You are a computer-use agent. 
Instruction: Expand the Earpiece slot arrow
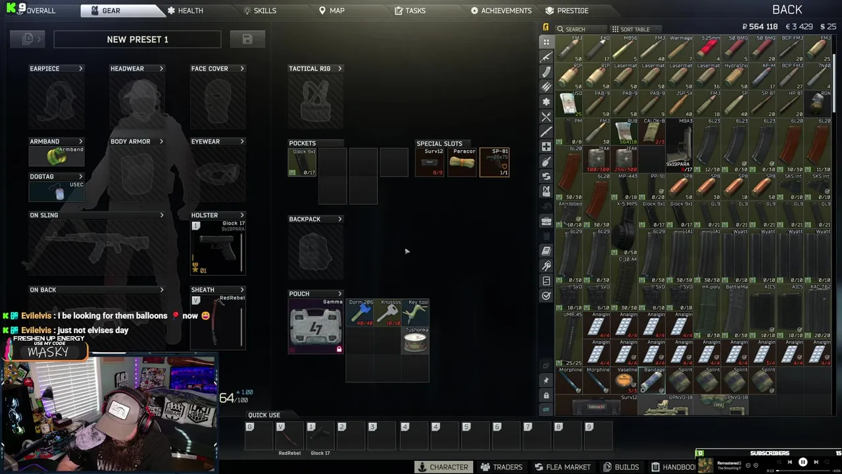(x=80, y=68)
